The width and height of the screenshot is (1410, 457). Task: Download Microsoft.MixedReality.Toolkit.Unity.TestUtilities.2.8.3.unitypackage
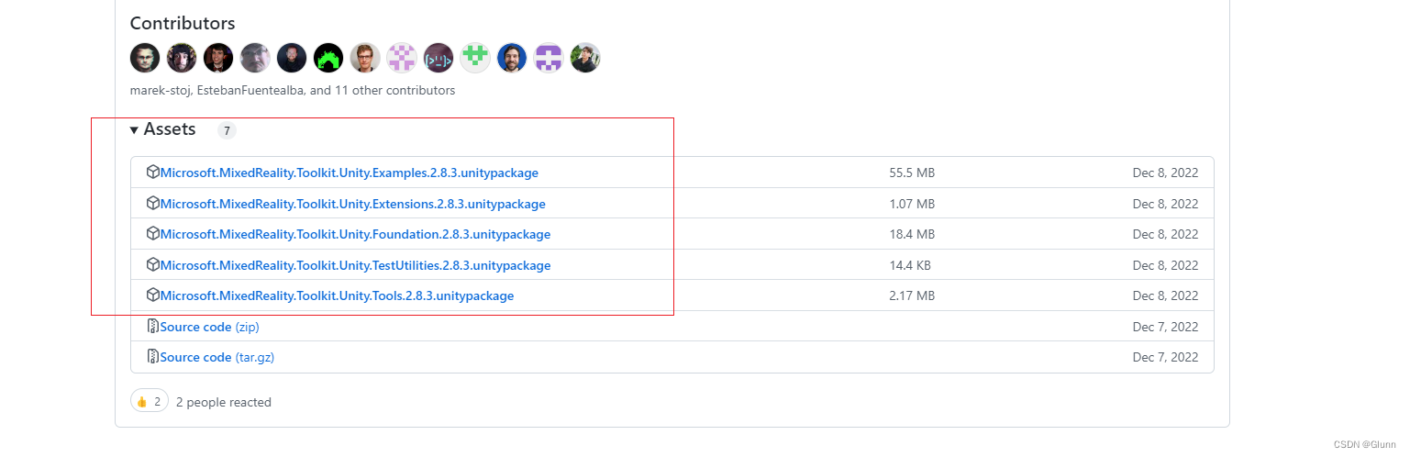coord(355,265)
